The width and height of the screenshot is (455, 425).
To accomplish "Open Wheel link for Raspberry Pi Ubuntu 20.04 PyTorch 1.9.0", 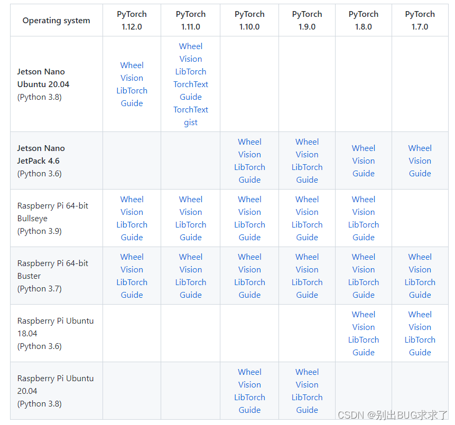I will point(307,372).
